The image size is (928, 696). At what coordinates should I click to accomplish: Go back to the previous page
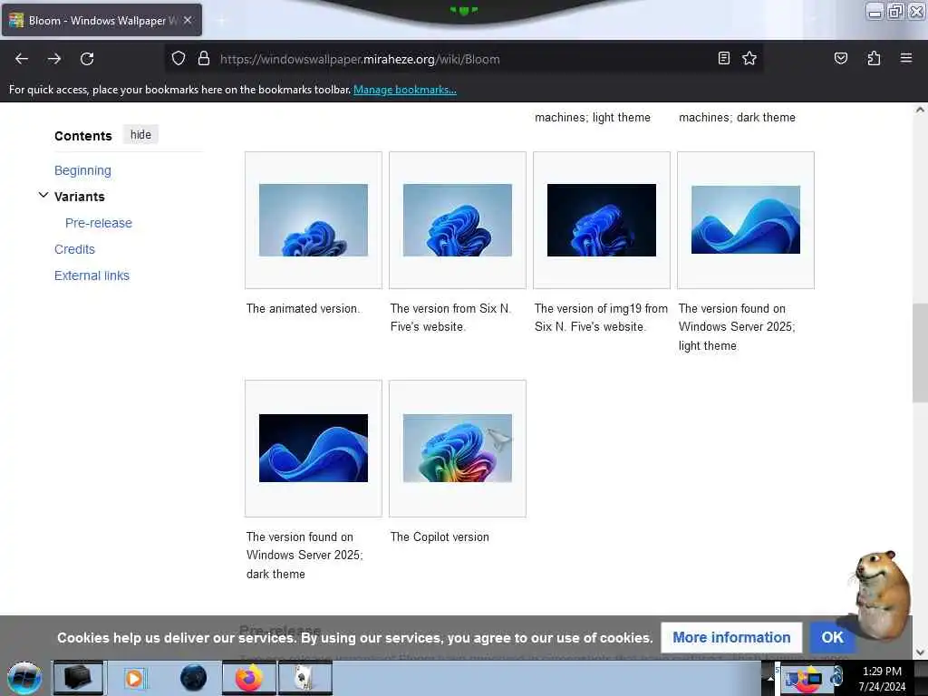pyautogui.click(x=22, y=59)
